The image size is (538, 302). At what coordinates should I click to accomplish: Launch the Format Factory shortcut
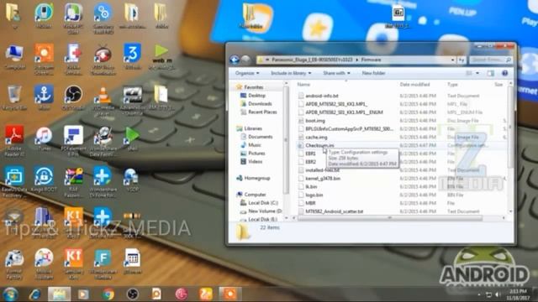(14, 263)
